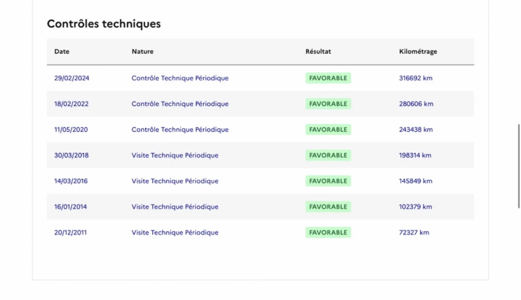Click the 16/01/2014 date entry

[x=71, y=207]
